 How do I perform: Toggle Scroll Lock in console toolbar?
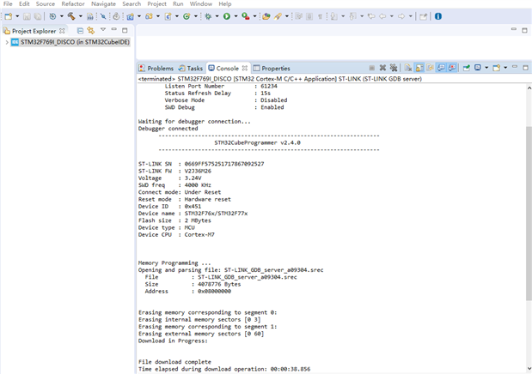tap(419, 68)
